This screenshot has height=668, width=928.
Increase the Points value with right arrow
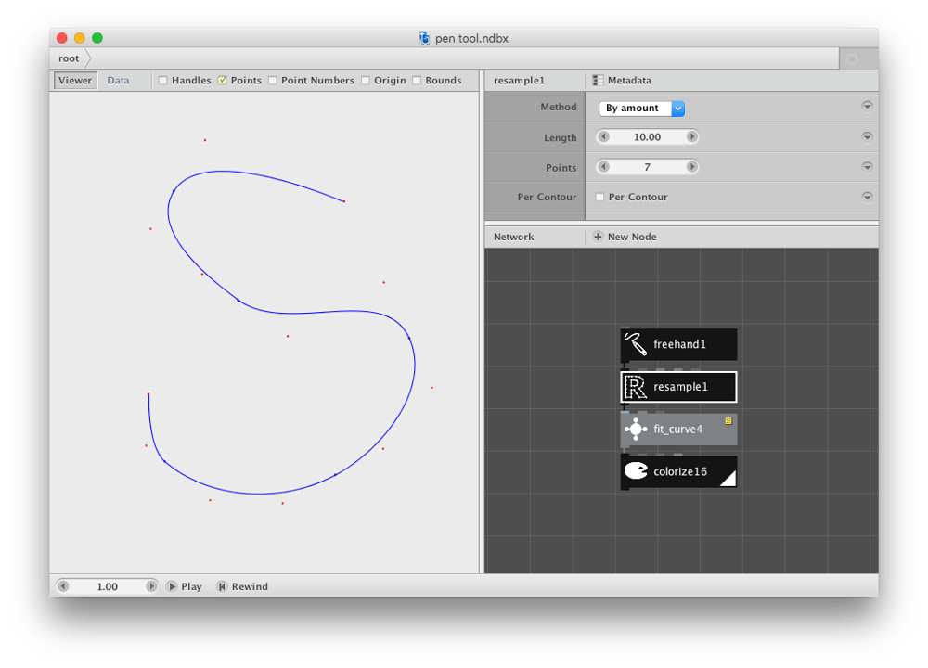point(691,167)
